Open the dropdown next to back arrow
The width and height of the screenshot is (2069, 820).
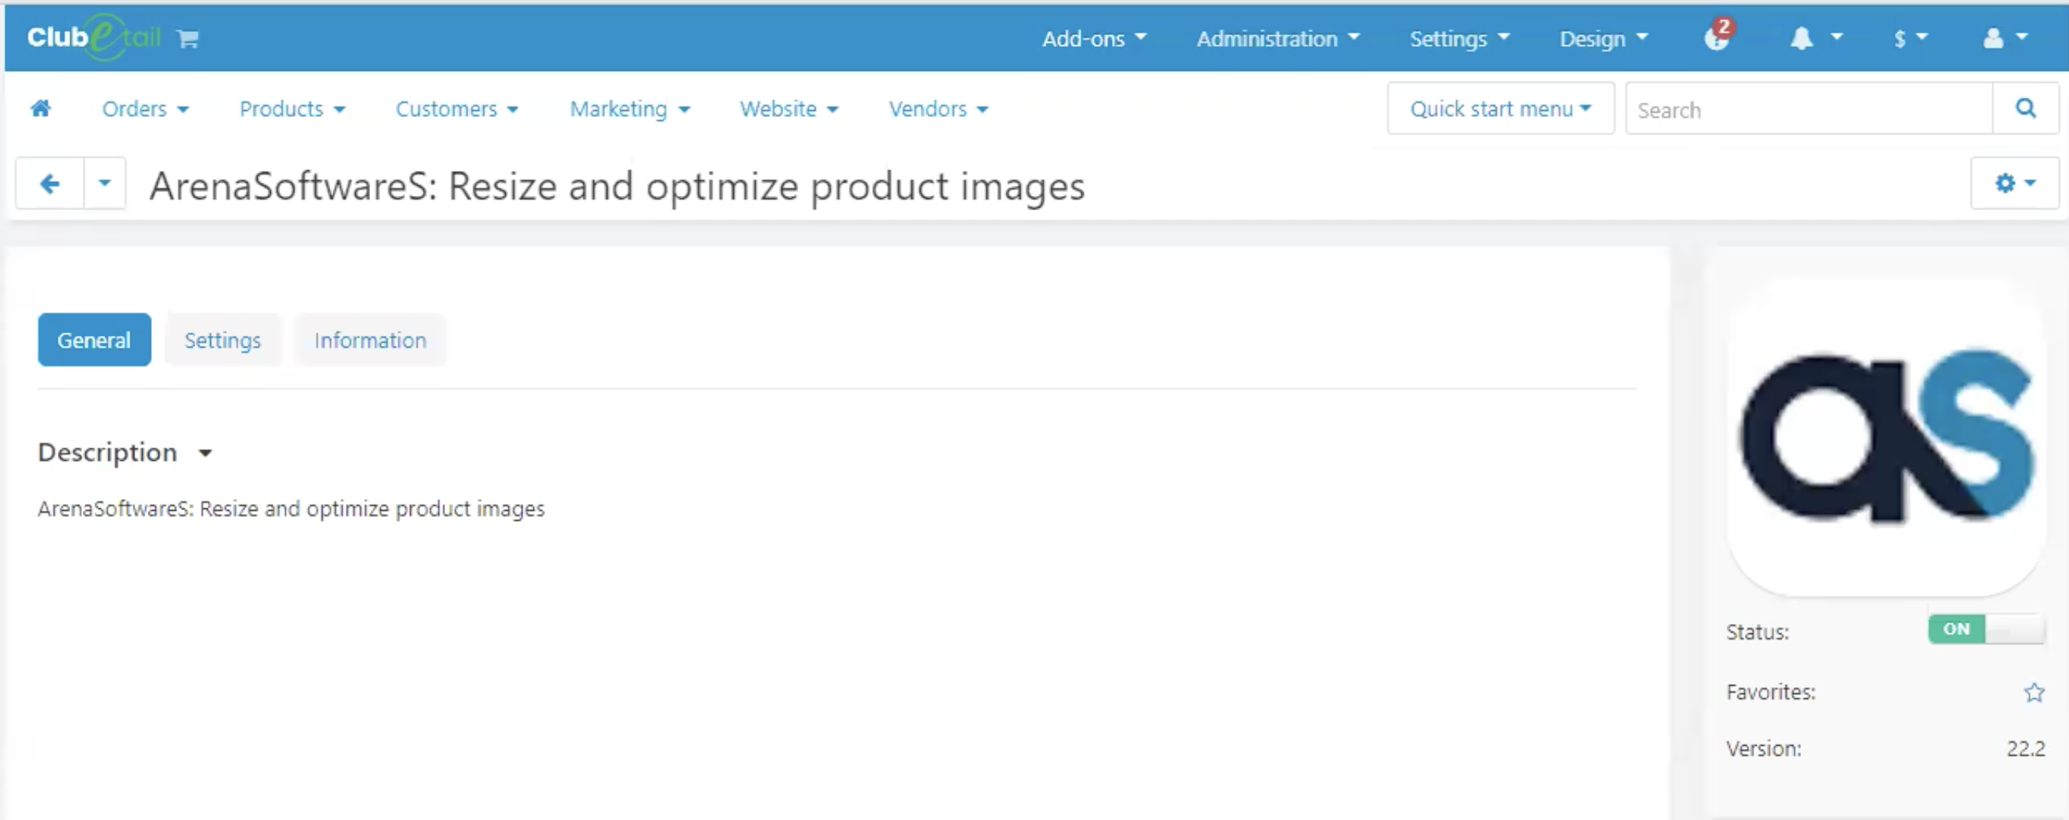(105, 183)
